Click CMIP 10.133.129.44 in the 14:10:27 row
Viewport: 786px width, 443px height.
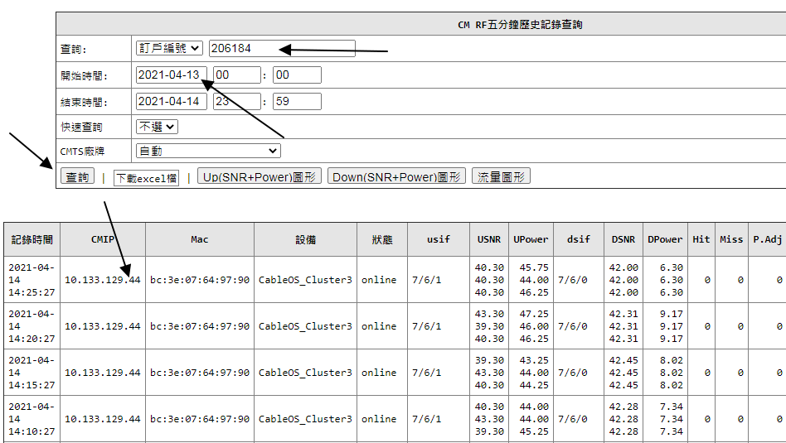(x=103, y=419)
